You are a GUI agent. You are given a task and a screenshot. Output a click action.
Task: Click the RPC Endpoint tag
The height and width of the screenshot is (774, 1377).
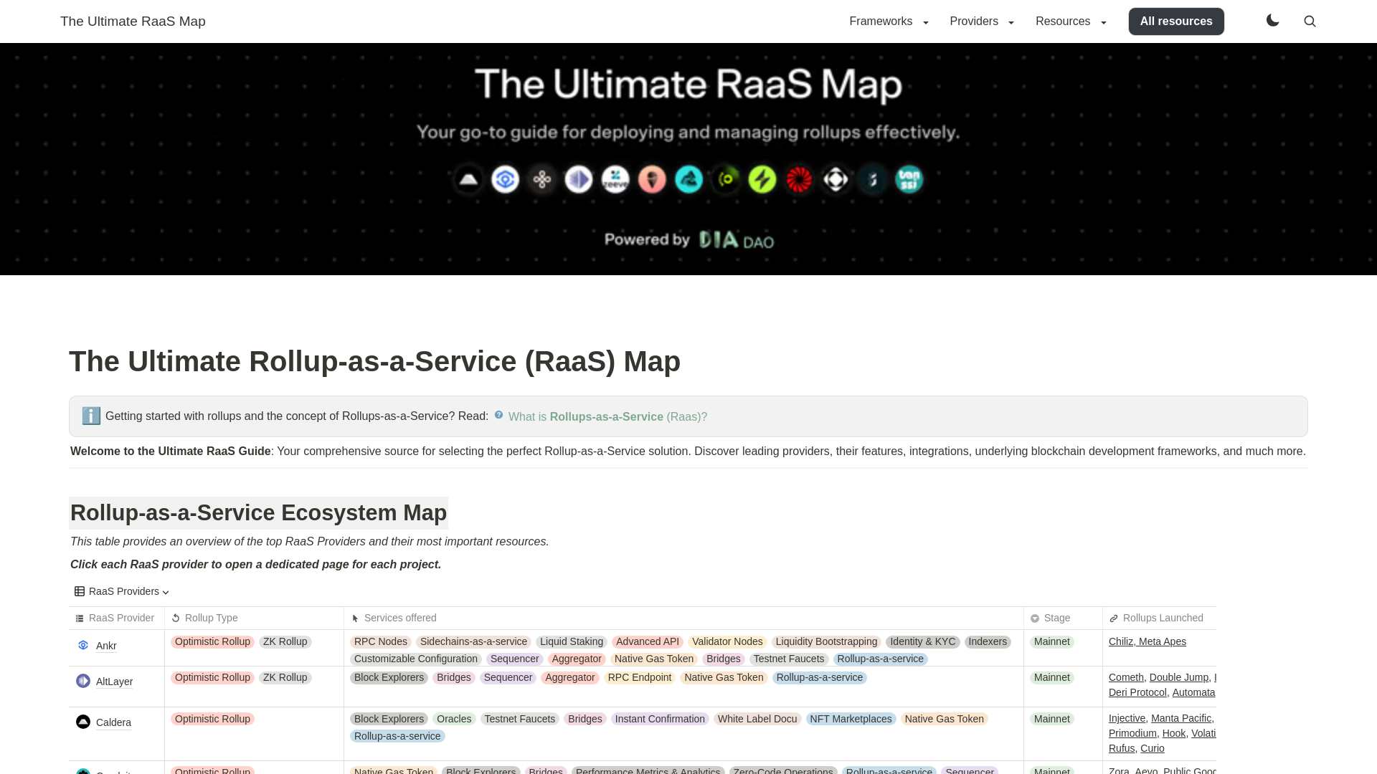click(x=640, y=677)
